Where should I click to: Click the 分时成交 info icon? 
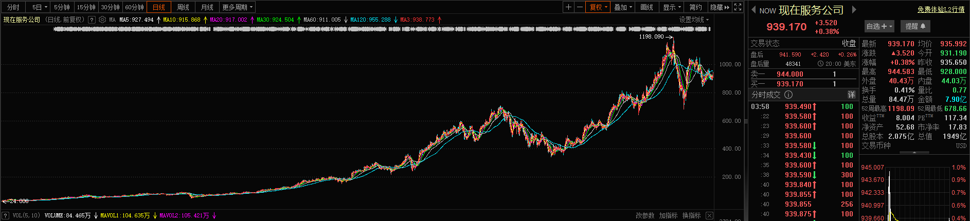coord(788,95)
